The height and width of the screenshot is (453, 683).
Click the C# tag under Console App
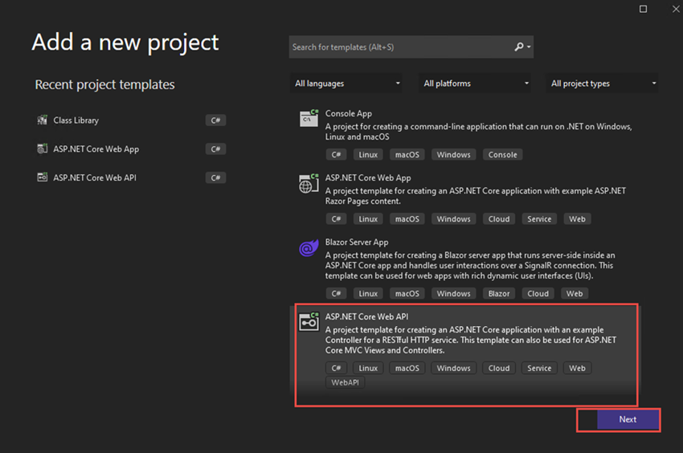336,155
